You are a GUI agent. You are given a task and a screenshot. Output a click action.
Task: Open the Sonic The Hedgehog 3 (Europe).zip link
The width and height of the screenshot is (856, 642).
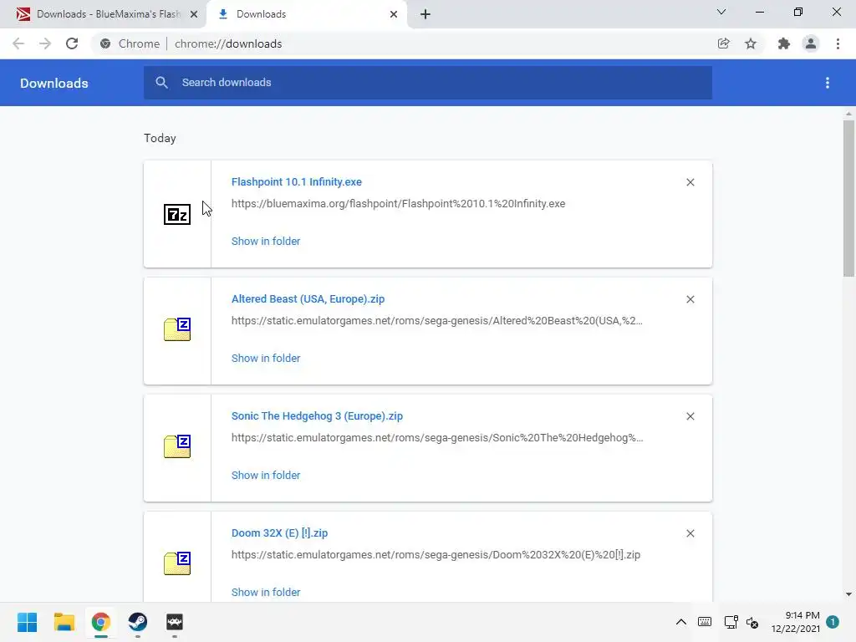(317, 416)
